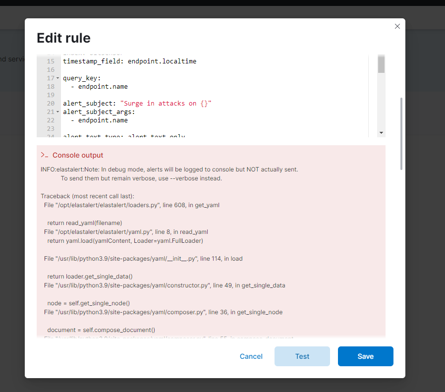Click the loaders.py line 608 traceback entry
The height and width of the screenshot is (392, 445).
pos(132,205)
